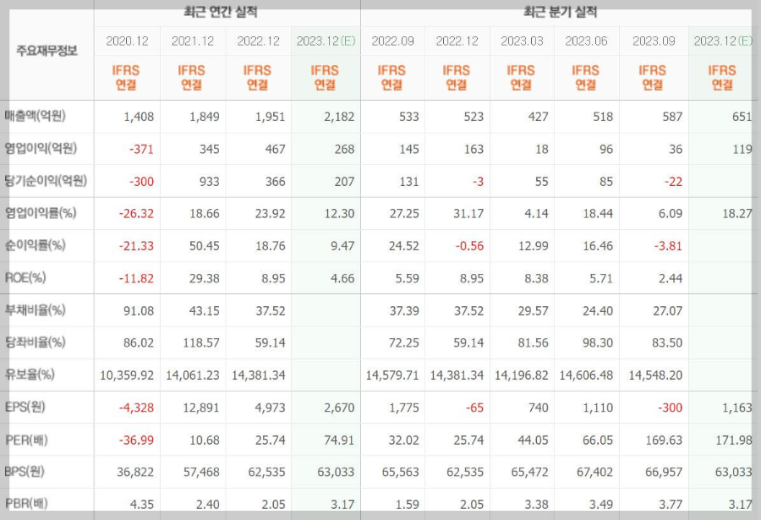Select the 2022.09 column header
Screen dimensions: 761x520
(392, 41)
